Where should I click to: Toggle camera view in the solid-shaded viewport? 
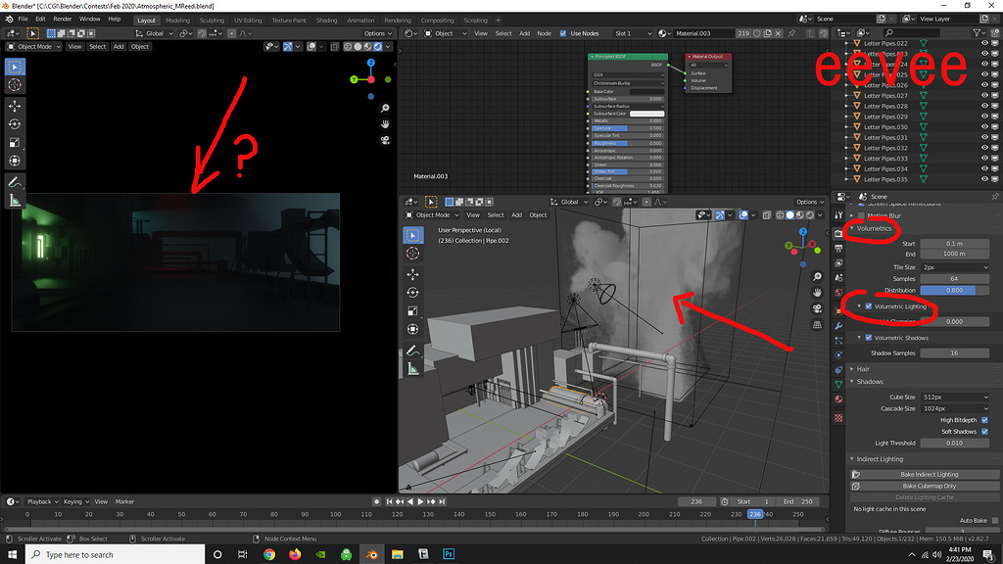tap(818, 308)
